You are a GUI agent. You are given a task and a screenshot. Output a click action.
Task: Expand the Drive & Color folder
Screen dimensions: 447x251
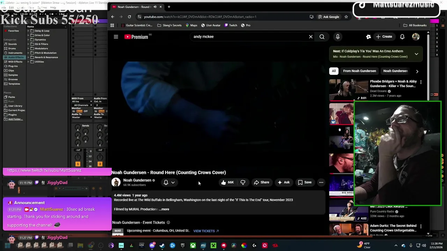point(28,35)
